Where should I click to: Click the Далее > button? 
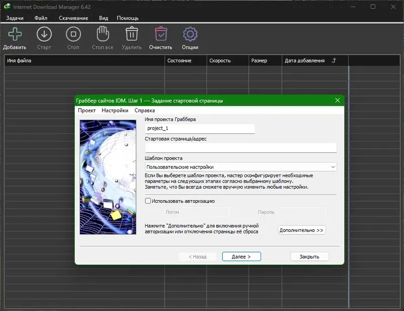coord(241,257)
